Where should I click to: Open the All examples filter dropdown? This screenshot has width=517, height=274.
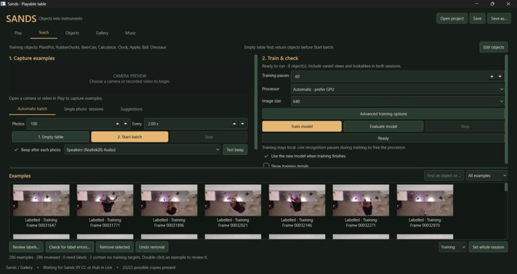[487, 175]
